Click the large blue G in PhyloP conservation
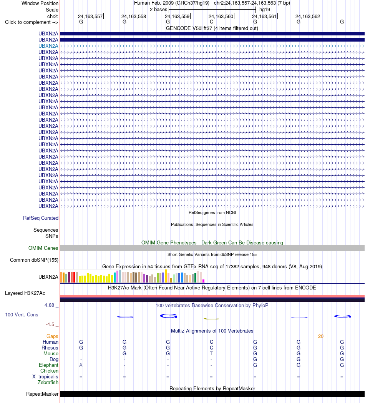 pos(169,316)
